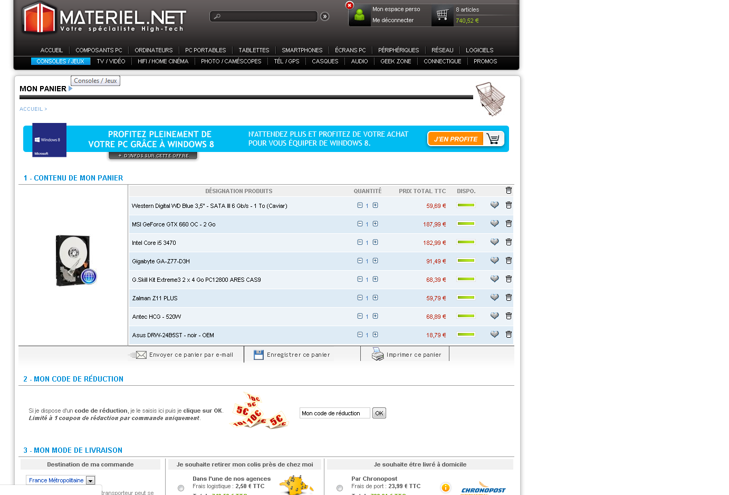Screen dimensions: 729x495
Task: Click the reduction code input field
Action: 335,413
